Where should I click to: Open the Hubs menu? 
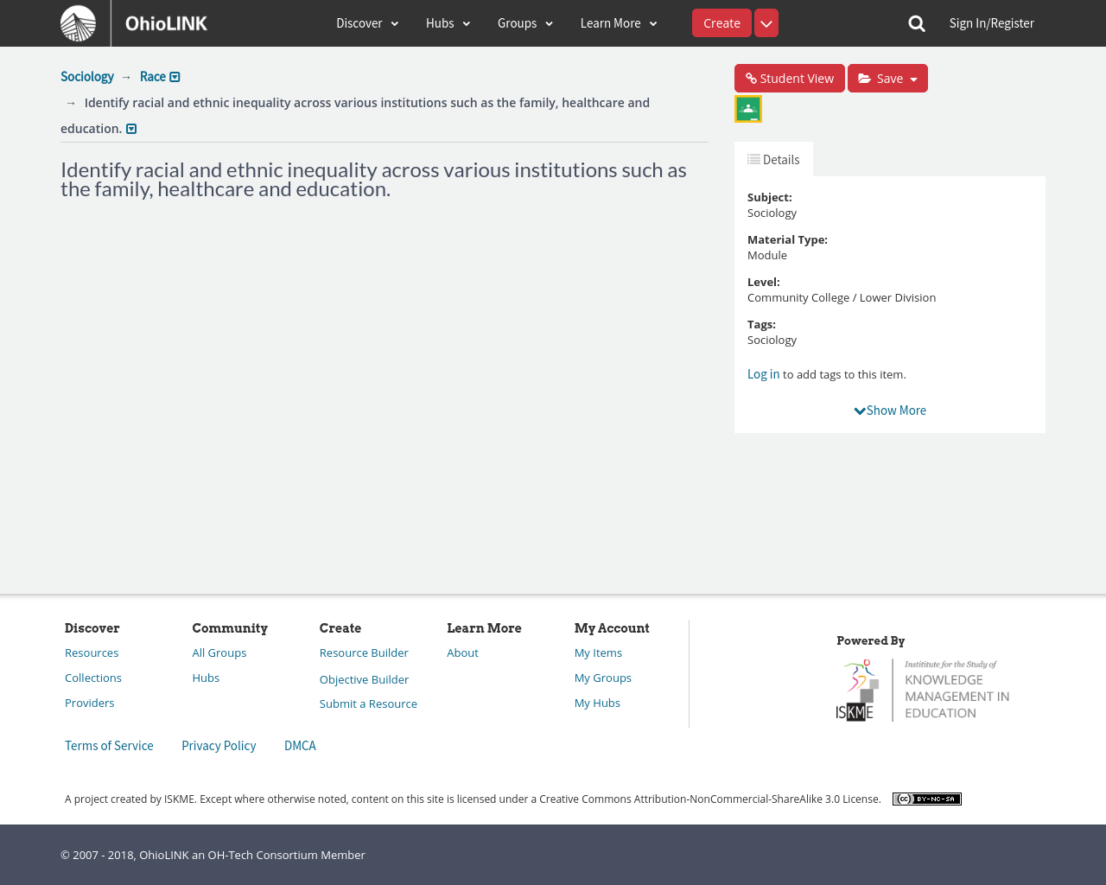point(448,23)
